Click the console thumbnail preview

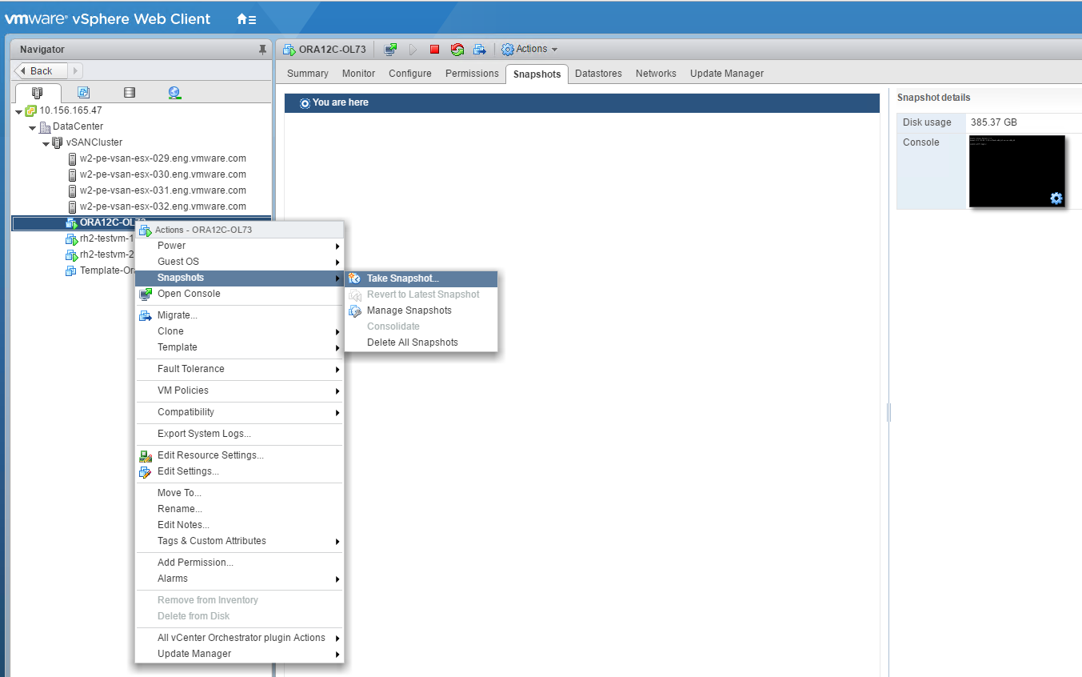tap(1017, 171)
